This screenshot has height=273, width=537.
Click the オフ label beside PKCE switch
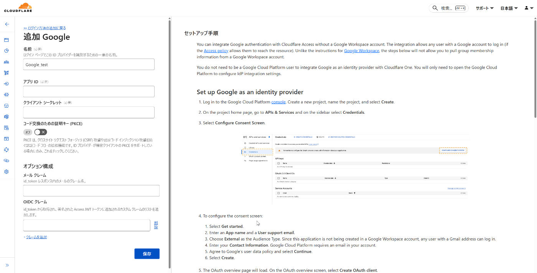pos(28,132)
